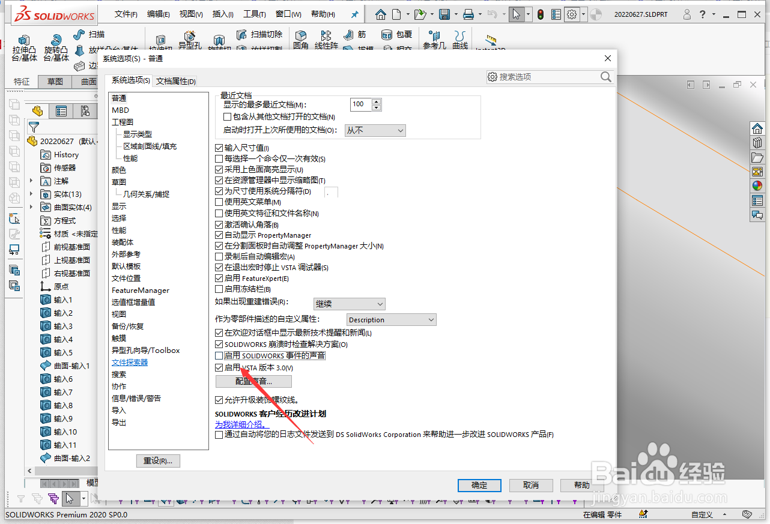Click the filter funnel icon in feature tree
The image size is (770, 524).
[x=34, y=127]
